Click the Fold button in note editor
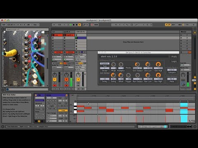 tap(72, 95)
